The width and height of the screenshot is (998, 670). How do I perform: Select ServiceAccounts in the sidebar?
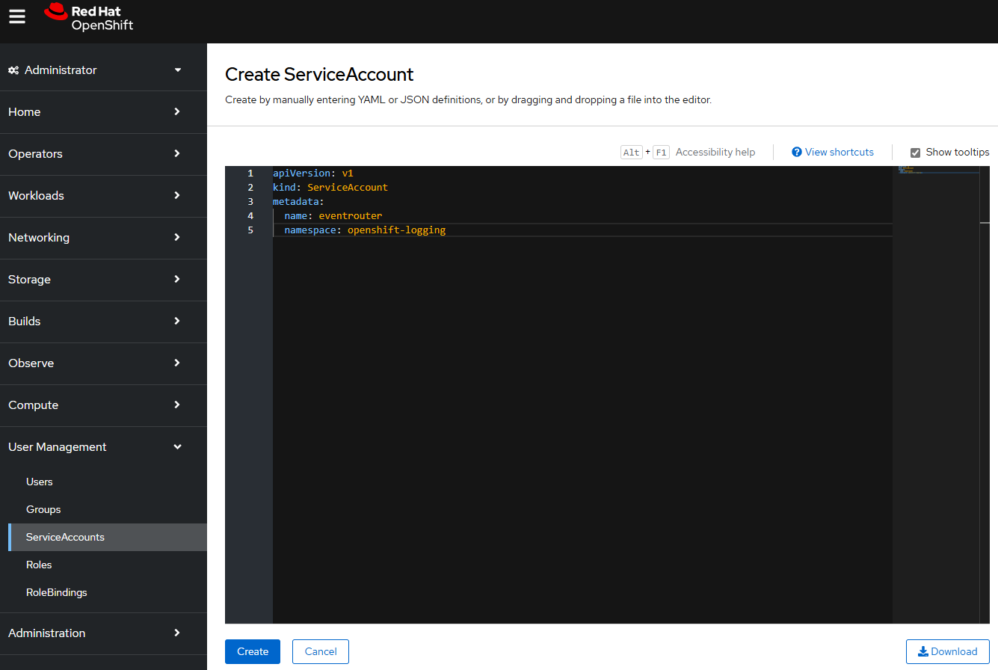(108, 538)
